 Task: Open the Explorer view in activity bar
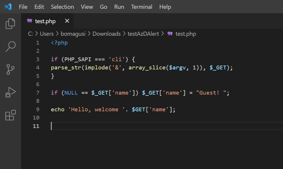10,24
